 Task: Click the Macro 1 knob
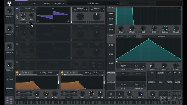tap(9, 11)
